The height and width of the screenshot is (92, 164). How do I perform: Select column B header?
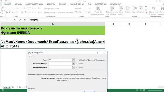tap(113, 24)
